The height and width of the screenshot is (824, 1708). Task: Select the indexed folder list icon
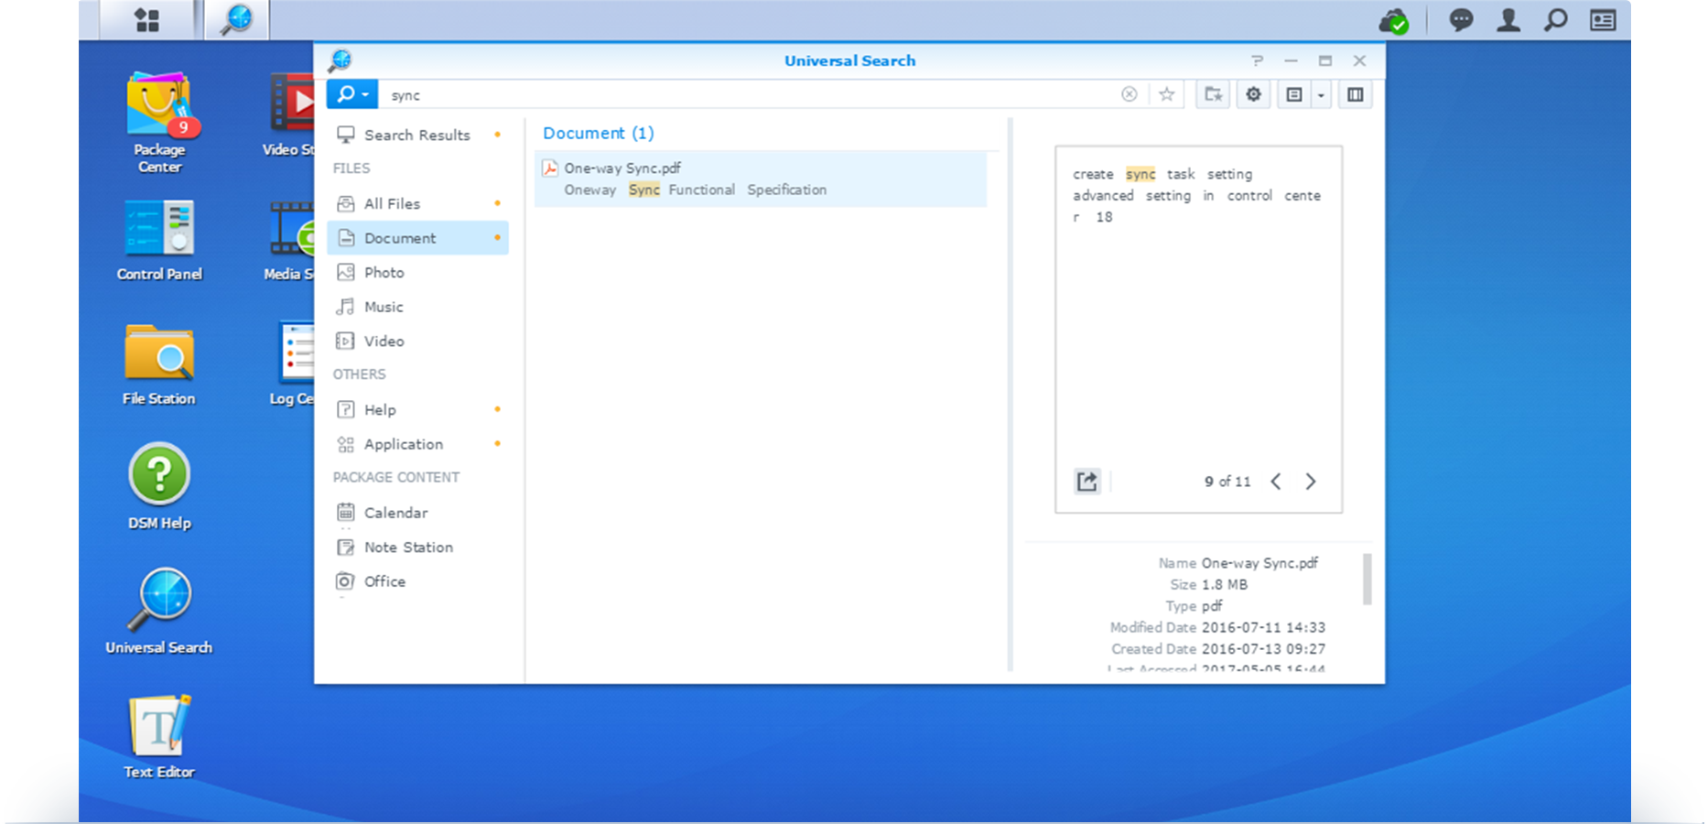click(x=1213, y=94)
